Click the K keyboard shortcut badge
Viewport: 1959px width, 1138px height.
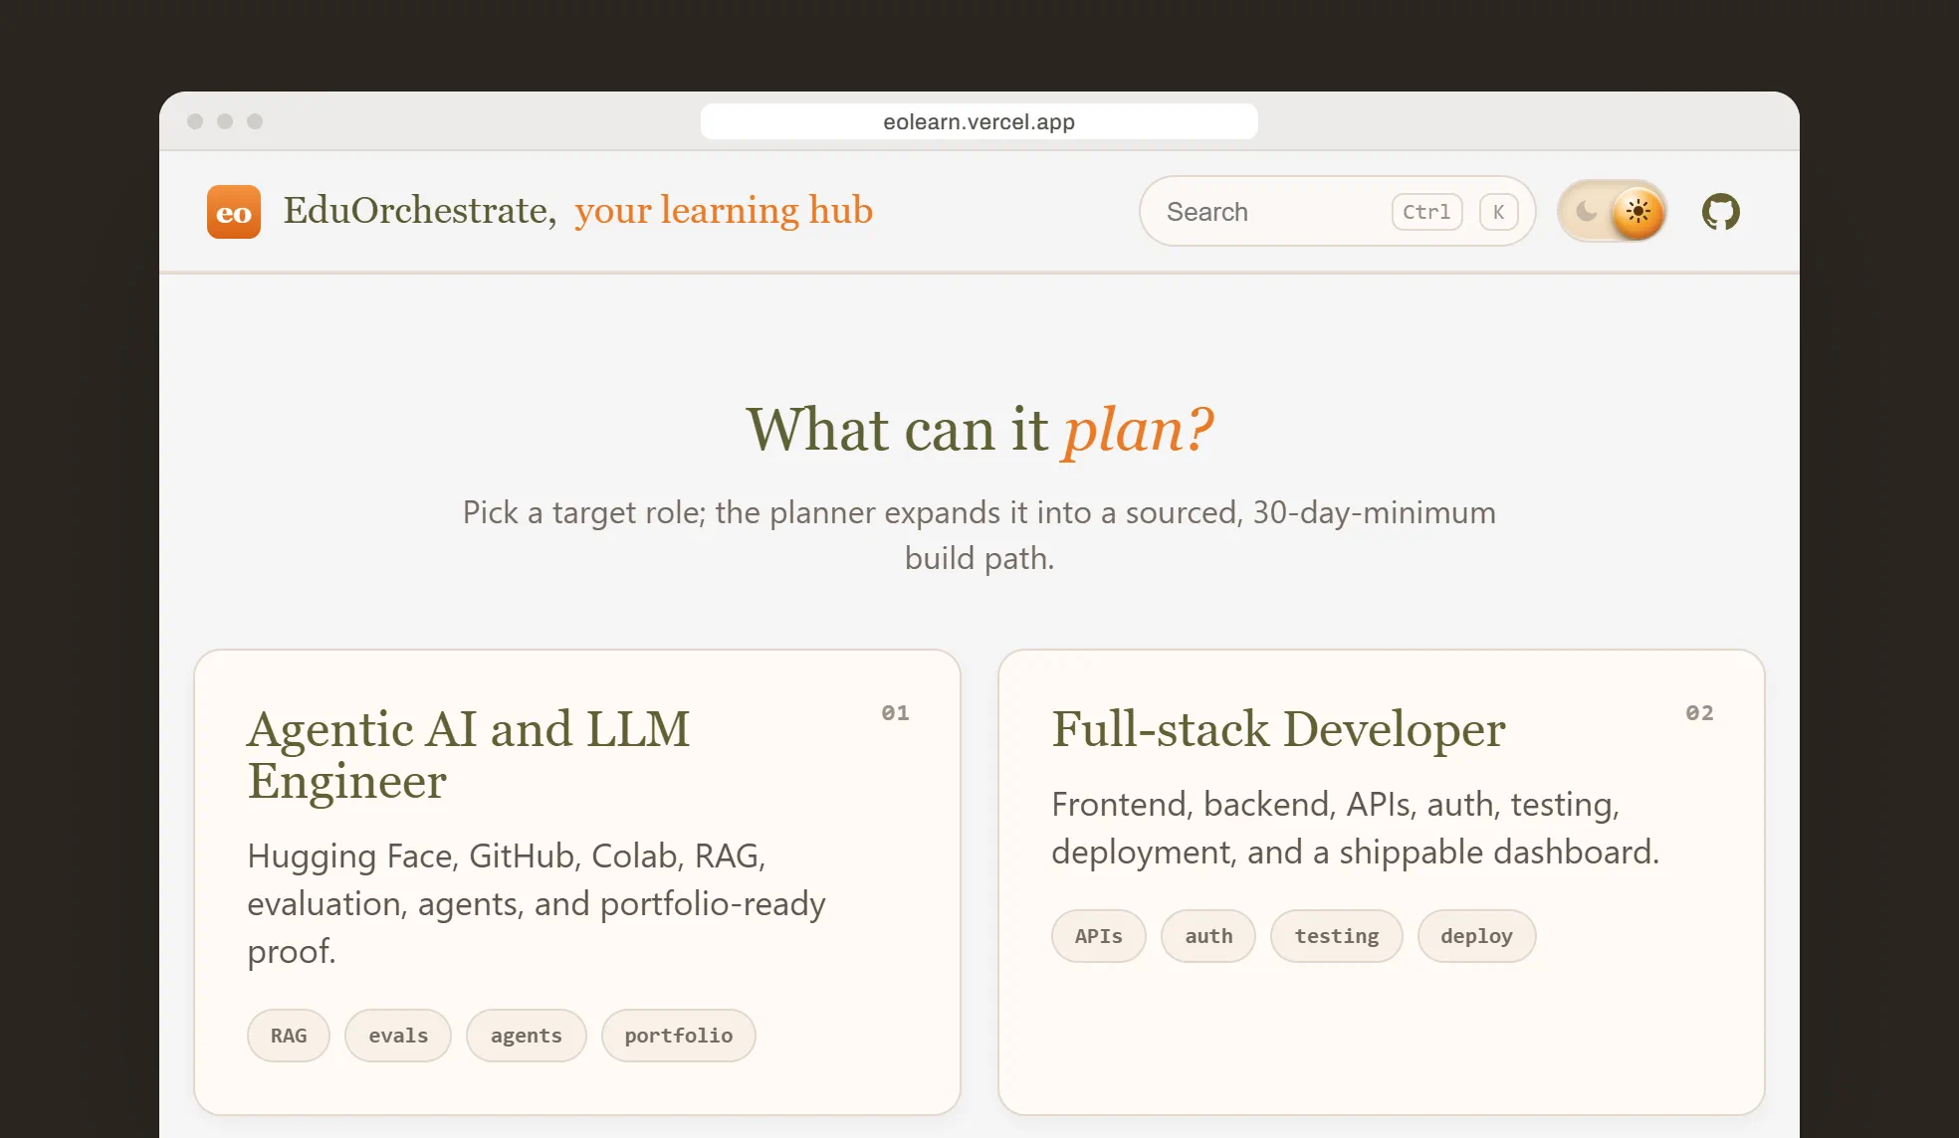pyautogui.click(x=1498, y=212)
